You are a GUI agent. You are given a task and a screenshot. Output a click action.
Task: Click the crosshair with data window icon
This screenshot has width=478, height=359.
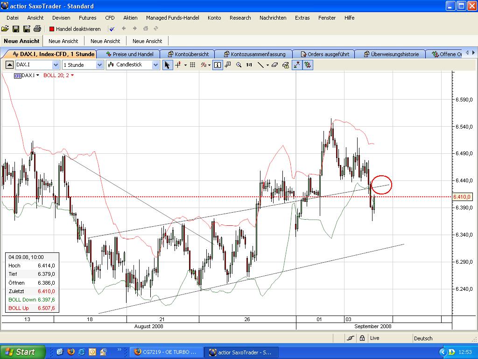(228, 65)
